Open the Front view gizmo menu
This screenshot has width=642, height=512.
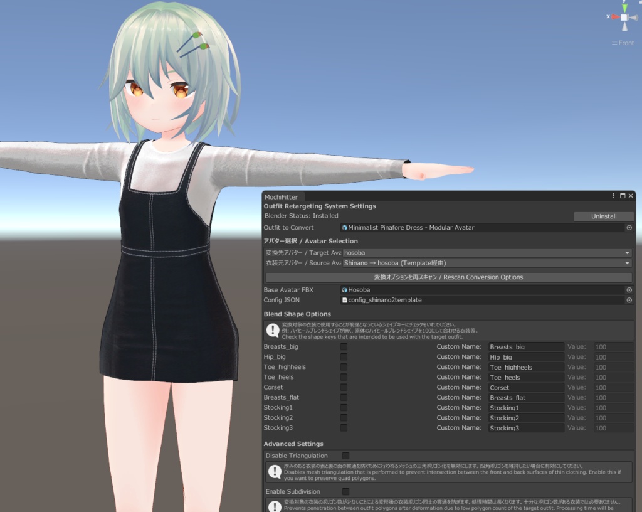tap(622, 43)
